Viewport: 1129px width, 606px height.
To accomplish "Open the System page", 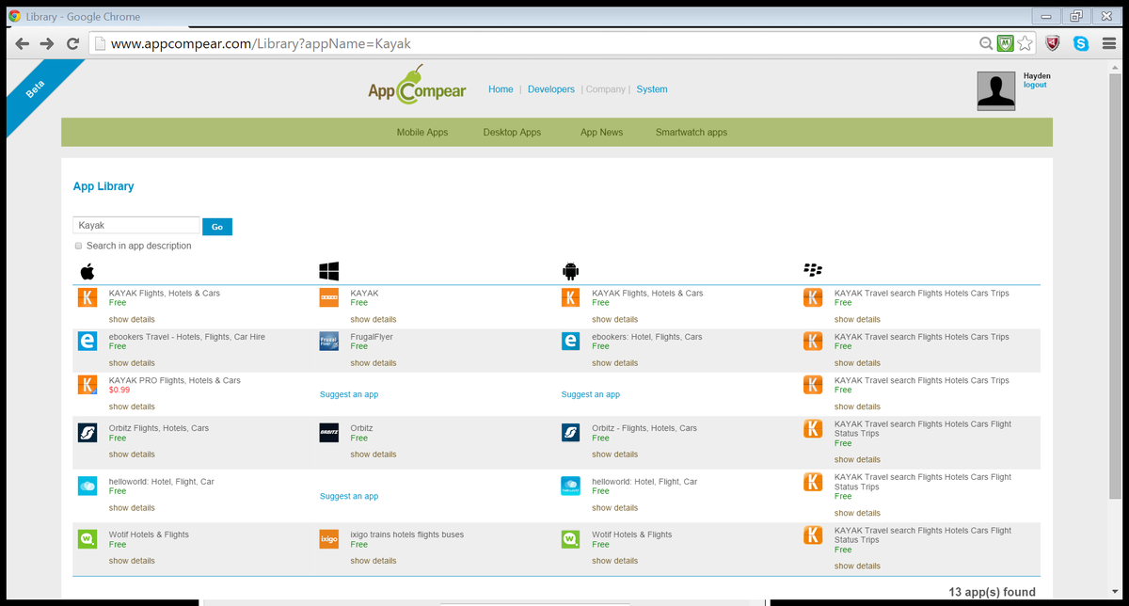I will click(x=652, y=89).
